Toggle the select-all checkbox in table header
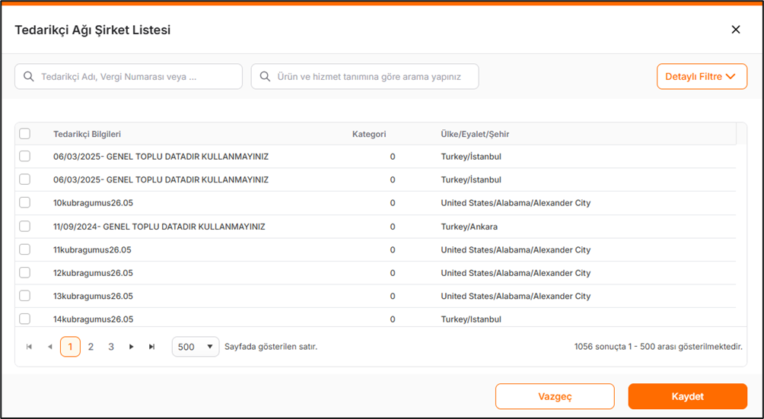 [25, 134]
